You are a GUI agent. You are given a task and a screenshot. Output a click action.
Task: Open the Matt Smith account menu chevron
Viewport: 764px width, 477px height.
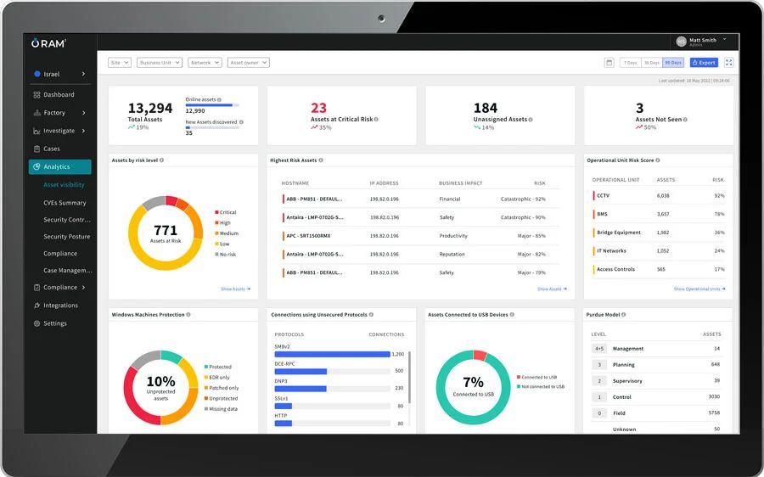pyautogui.click(x=725, y=39)
